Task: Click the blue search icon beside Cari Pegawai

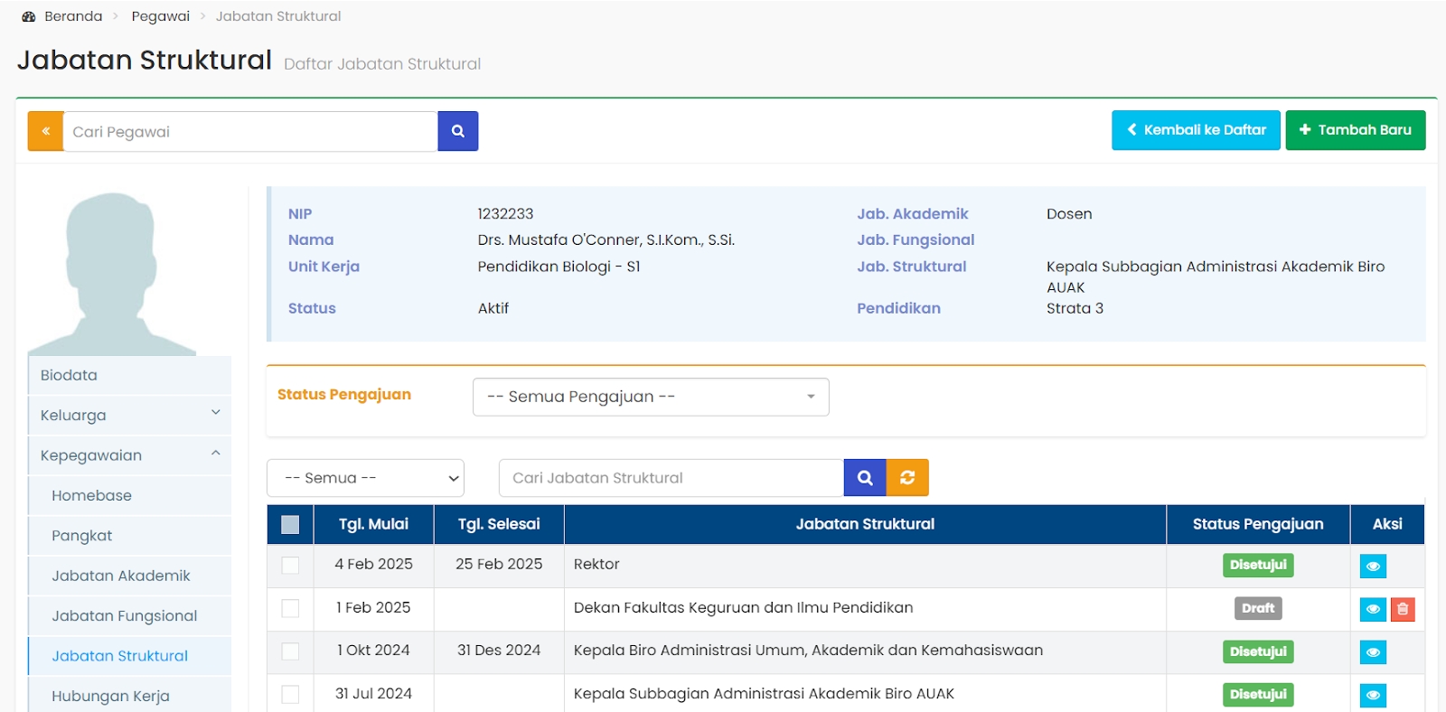Action: click(x=457, y=131)
